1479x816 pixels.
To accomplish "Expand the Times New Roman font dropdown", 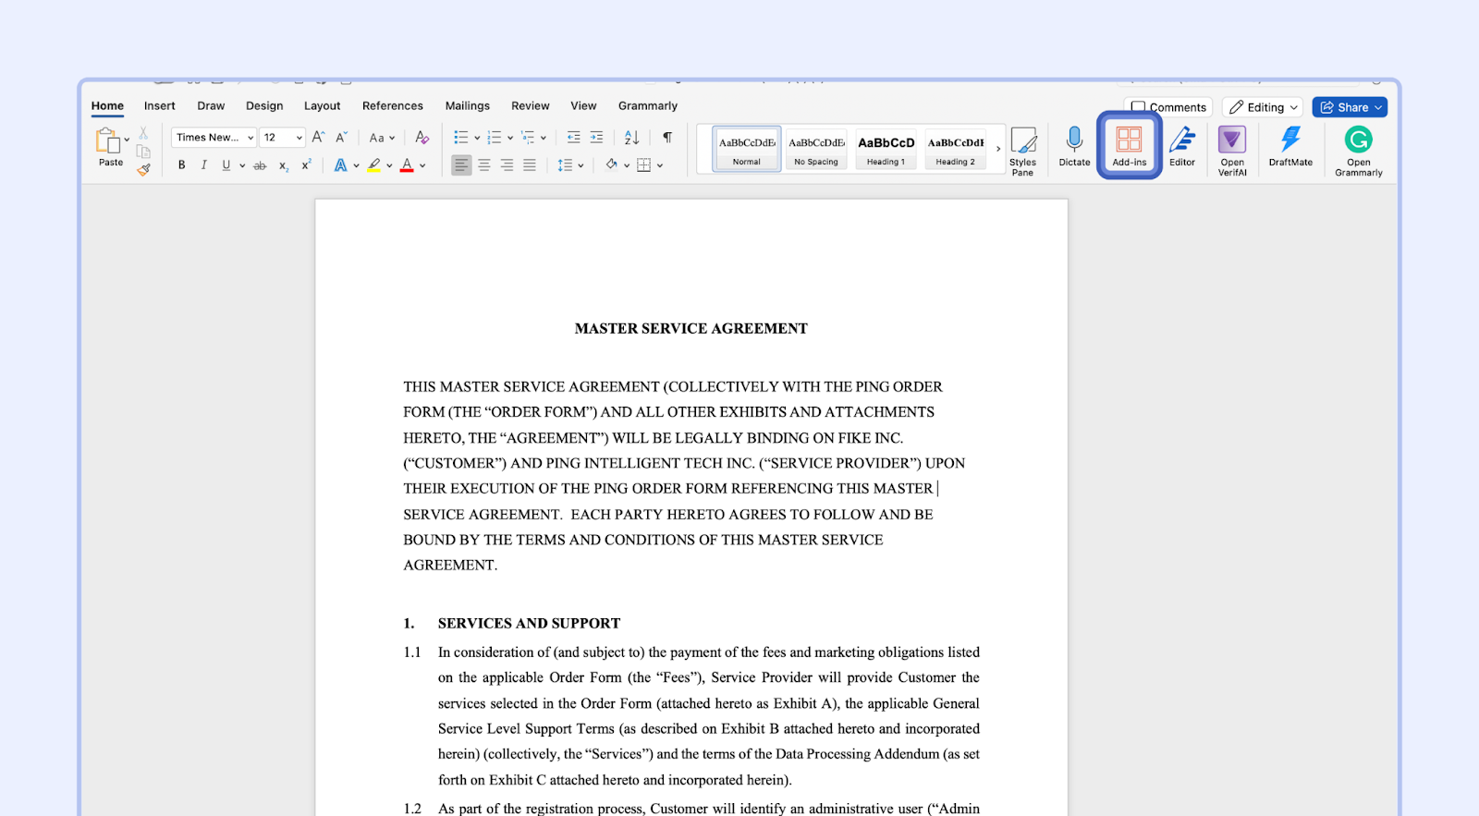I will pos(250,138).
